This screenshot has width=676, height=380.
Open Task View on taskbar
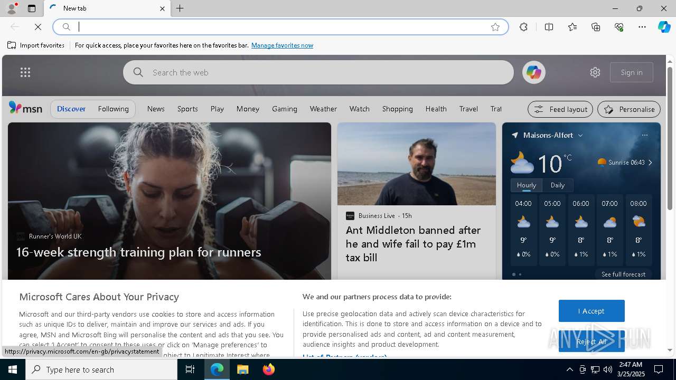click(x=190, y=369)
